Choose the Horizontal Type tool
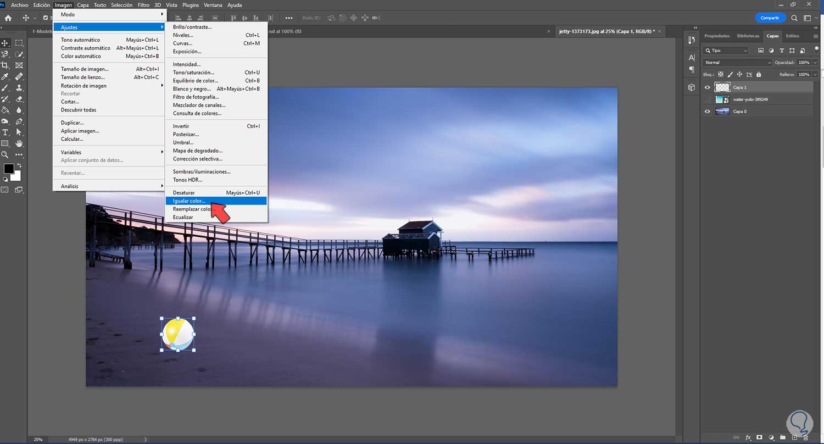Viewport: 824px width, 444px height. (x=5, y=132)
